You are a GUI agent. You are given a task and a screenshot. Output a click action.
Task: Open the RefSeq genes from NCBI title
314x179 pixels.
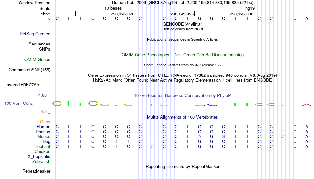pos(182,29)
